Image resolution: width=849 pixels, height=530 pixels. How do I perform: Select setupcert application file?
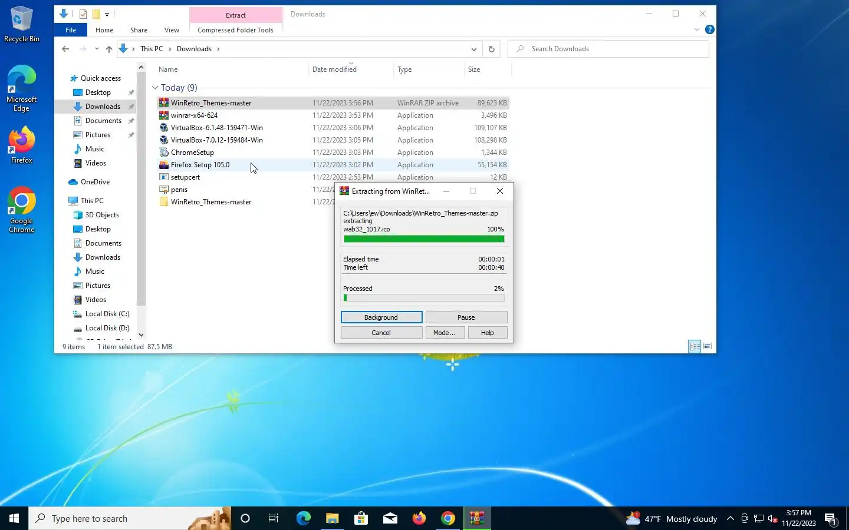[x=333, y=177]
